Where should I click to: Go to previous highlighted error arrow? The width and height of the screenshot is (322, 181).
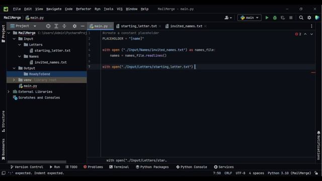click(x=305, y=34)
